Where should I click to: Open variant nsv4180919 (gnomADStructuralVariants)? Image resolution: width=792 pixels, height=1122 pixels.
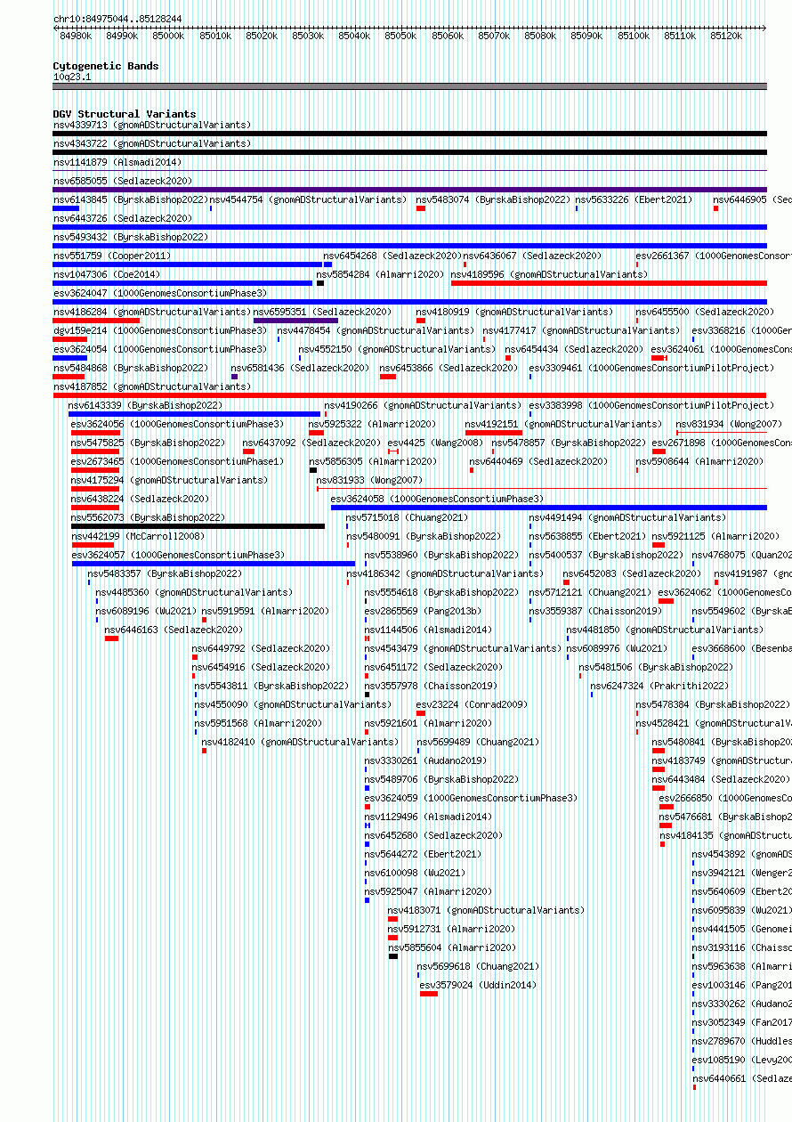point(514,312)
